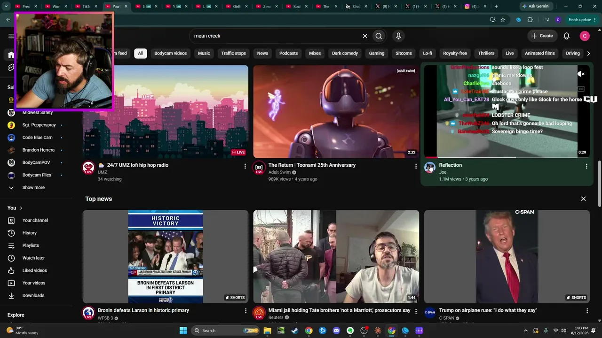Bookmark this page with the star icon

pyautogui.click(x=503, y=20)
